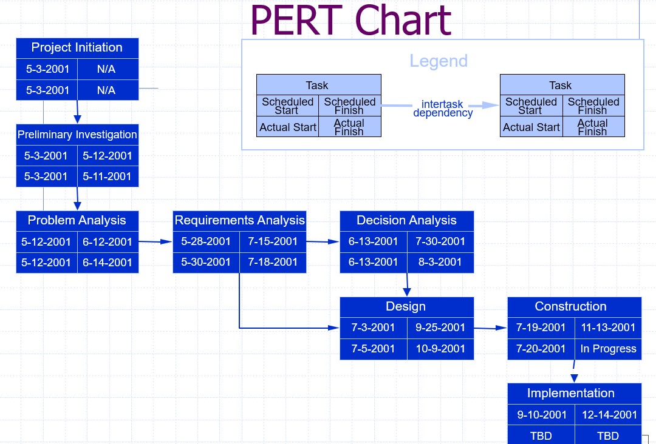Click the intertask dependency label in legend
This screenshot has width=656, height=444.
(x=443, y=109)
